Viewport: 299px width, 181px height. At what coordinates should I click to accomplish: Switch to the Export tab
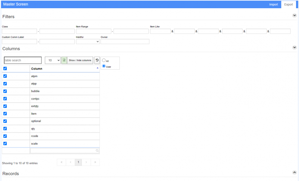click(289, 4)
